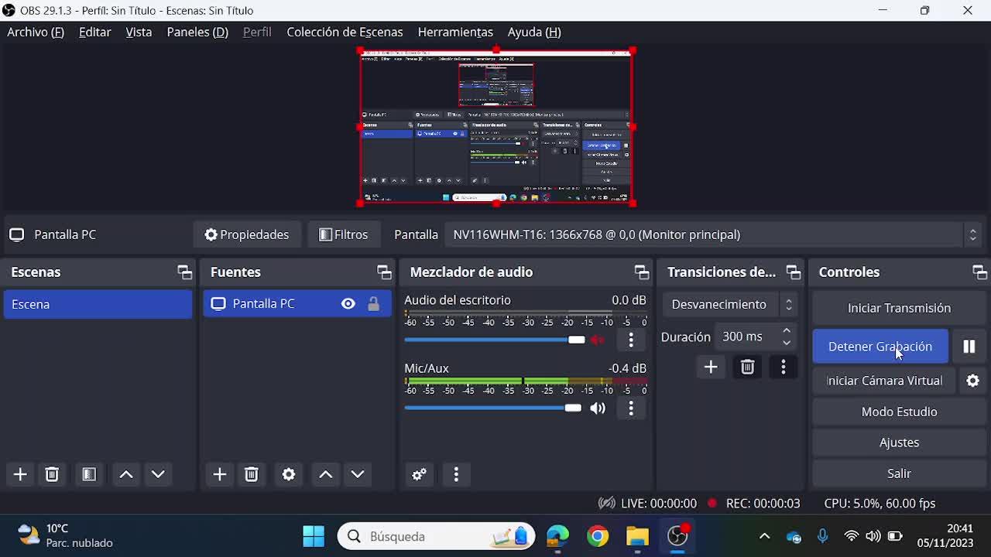Toggle visibility of Pantalla PC source
991x557 pixels.
coord(348,304)
